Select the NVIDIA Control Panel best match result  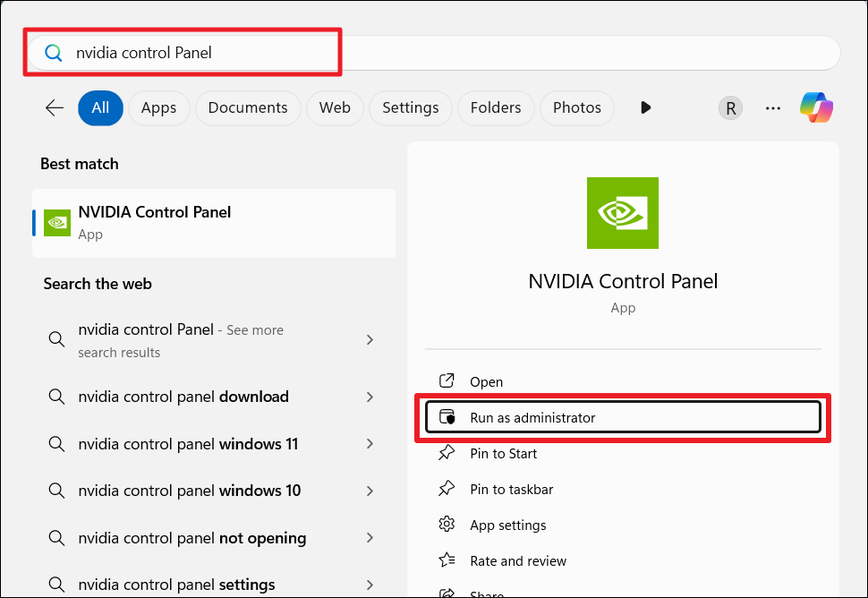pyautogui.click(x=214, y=223)
